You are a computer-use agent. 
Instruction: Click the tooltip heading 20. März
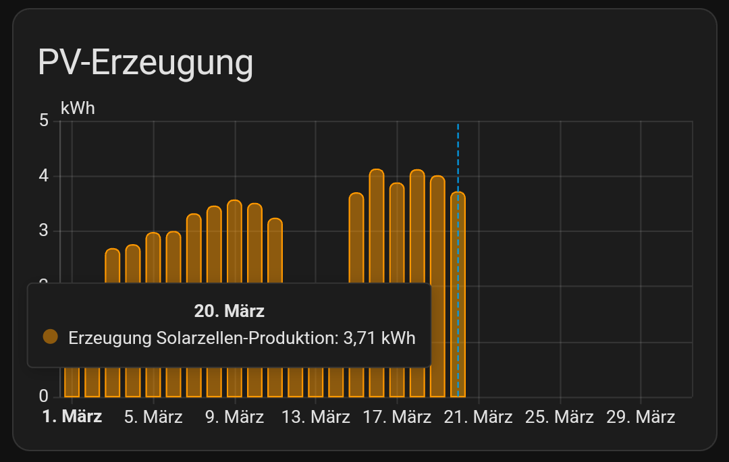230,311
